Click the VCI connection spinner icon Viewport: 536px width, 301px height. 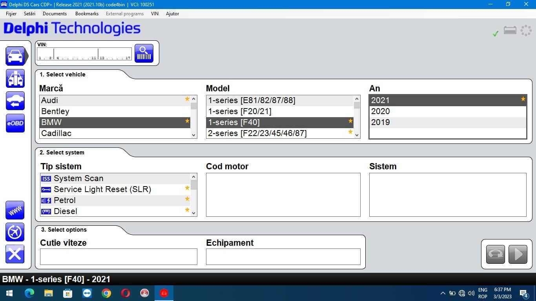pos(526,31)
